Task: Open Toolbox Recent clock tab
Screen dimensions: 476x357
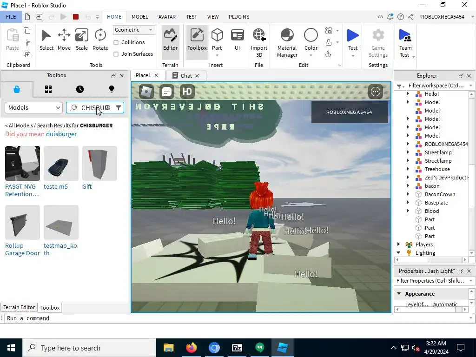Action: pos(80,89)
